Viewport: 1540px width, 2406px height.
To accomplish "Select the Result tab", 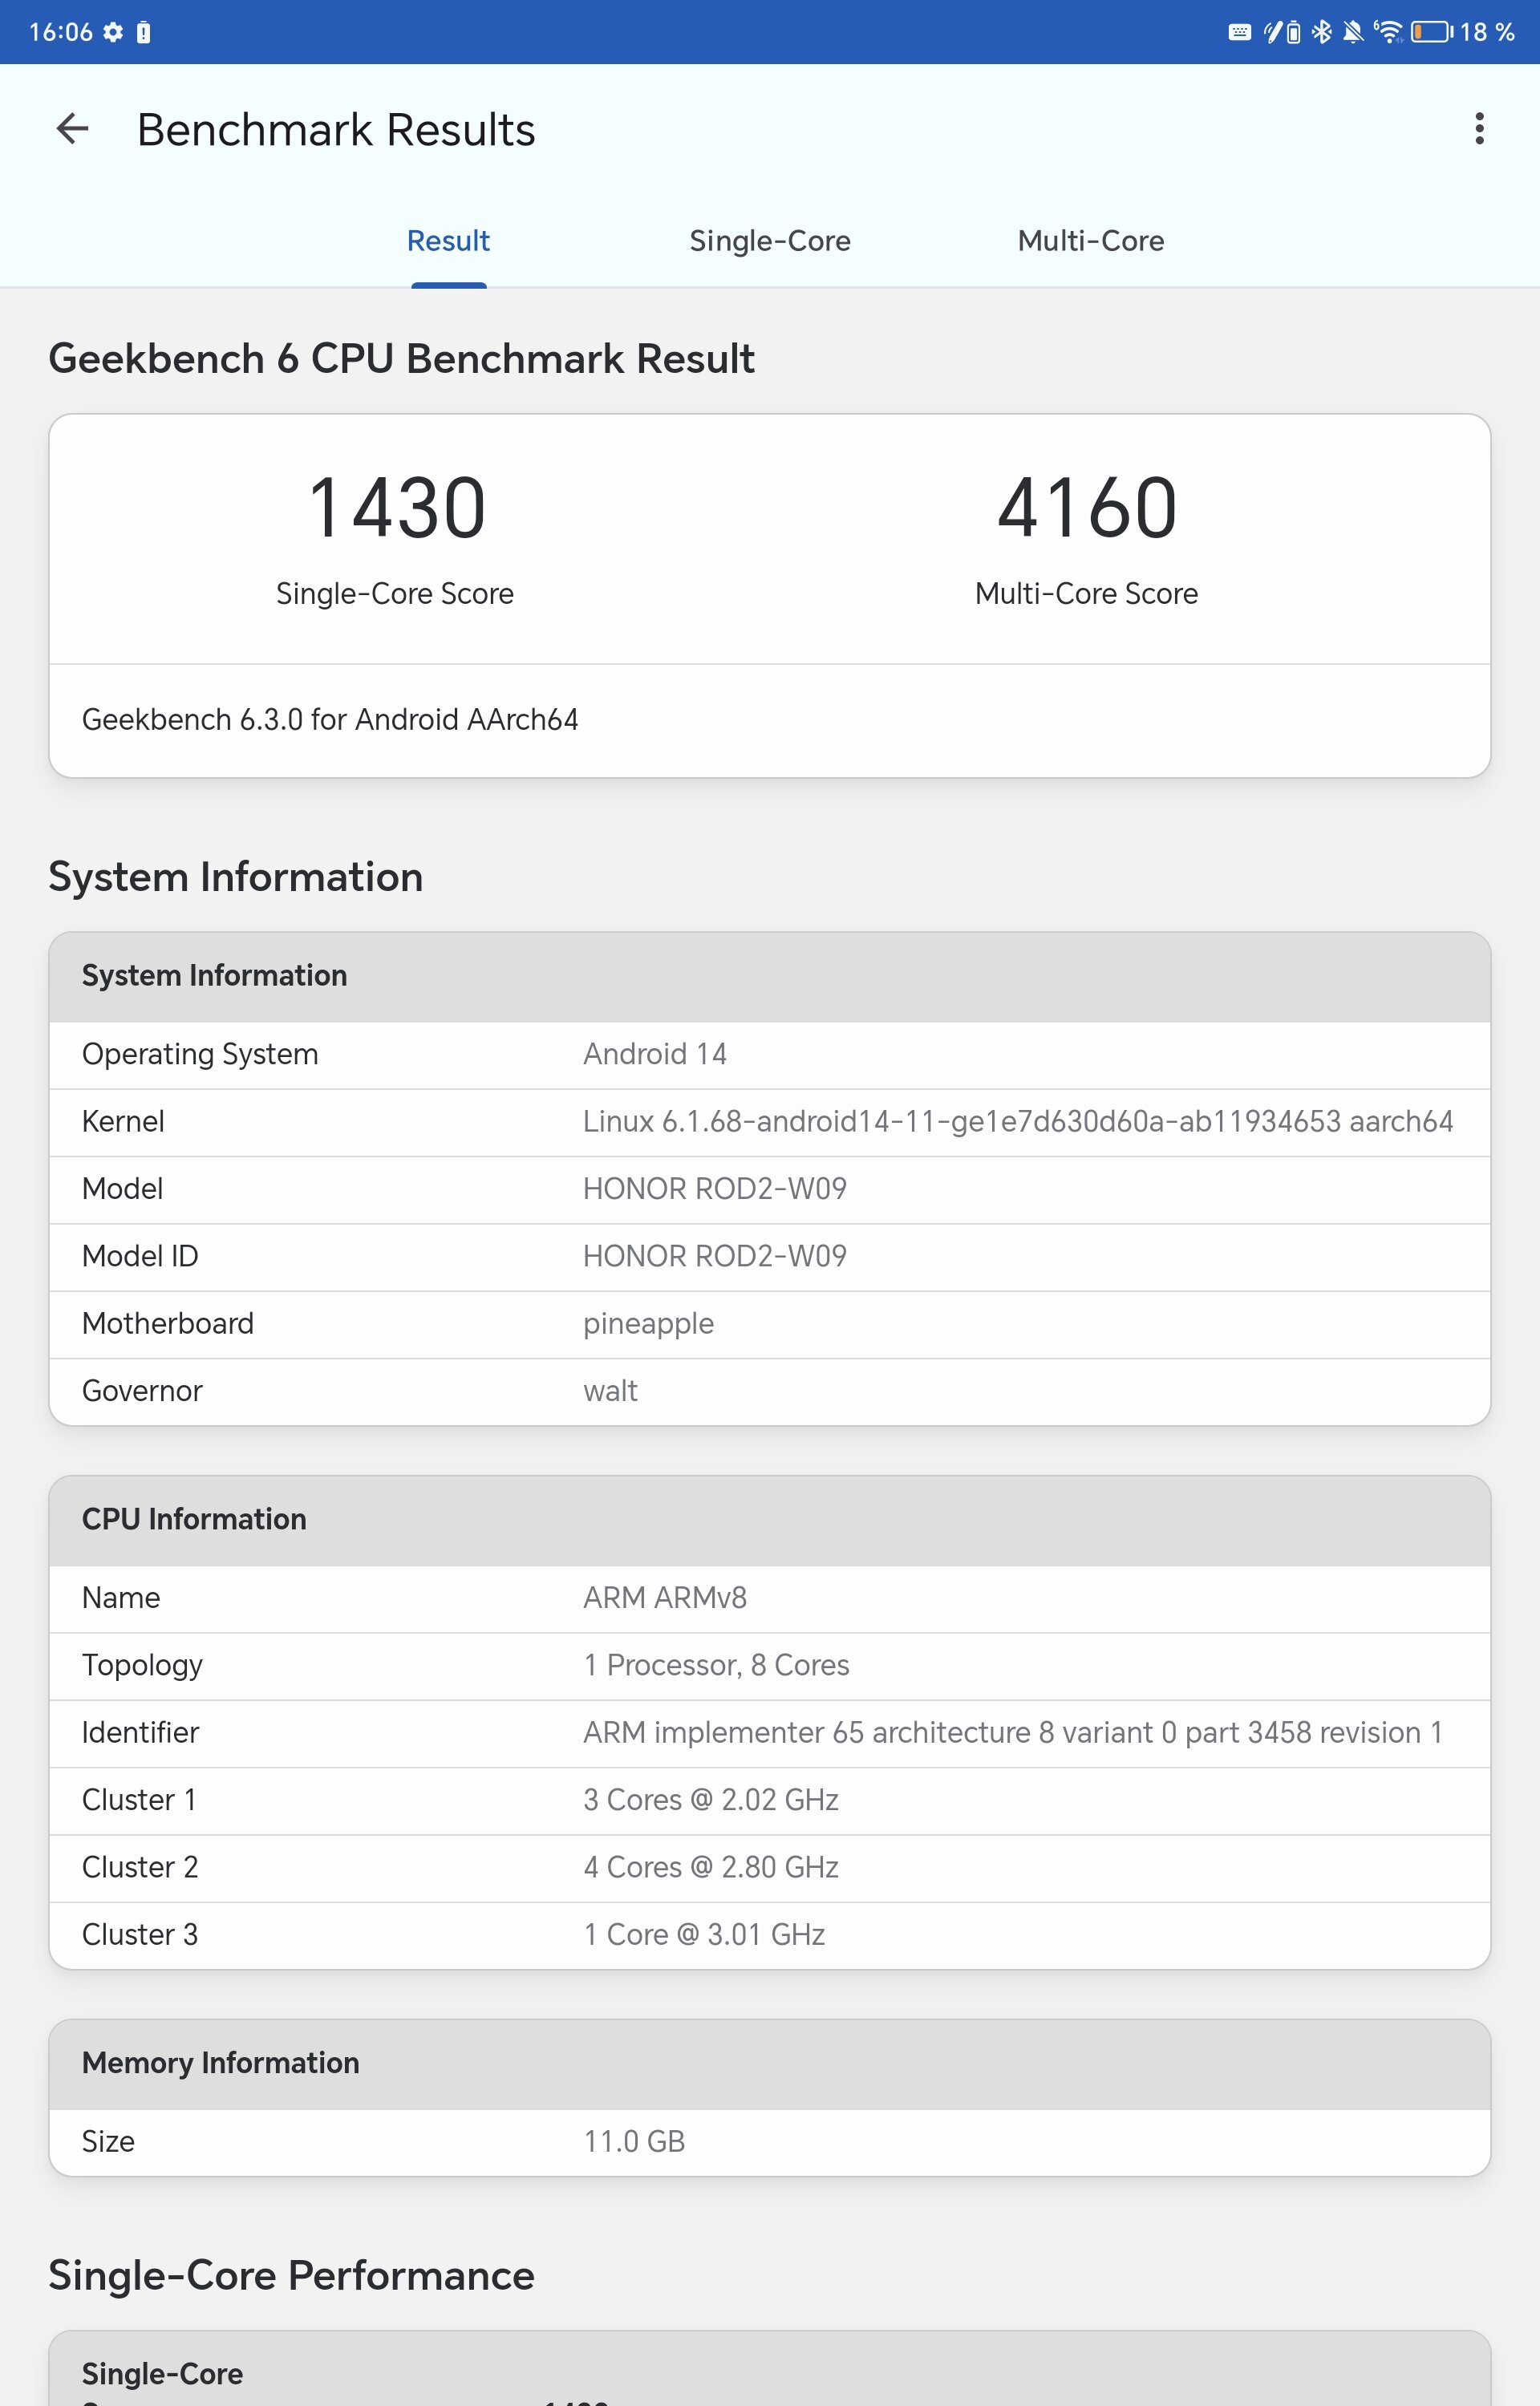I will (x=448, y=241).
